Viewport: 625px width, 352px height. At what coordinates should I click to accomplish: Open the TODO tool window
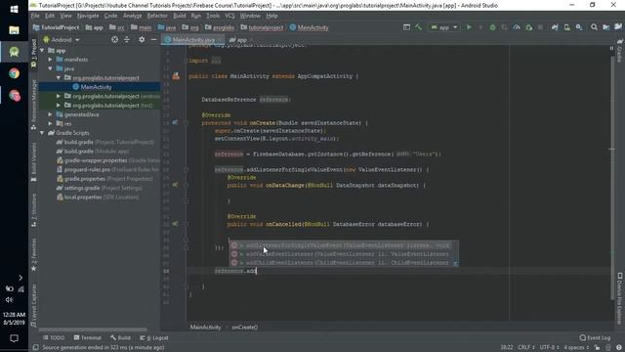pos(54,338)
